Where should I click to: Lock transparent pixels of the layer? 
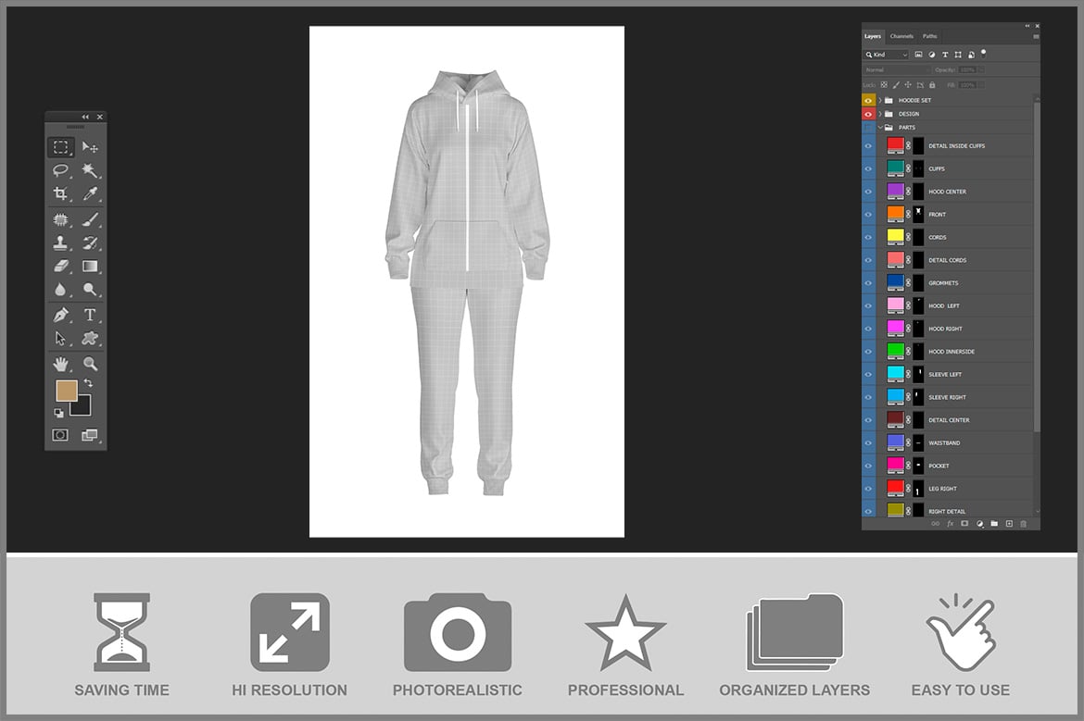pos(884,85)
